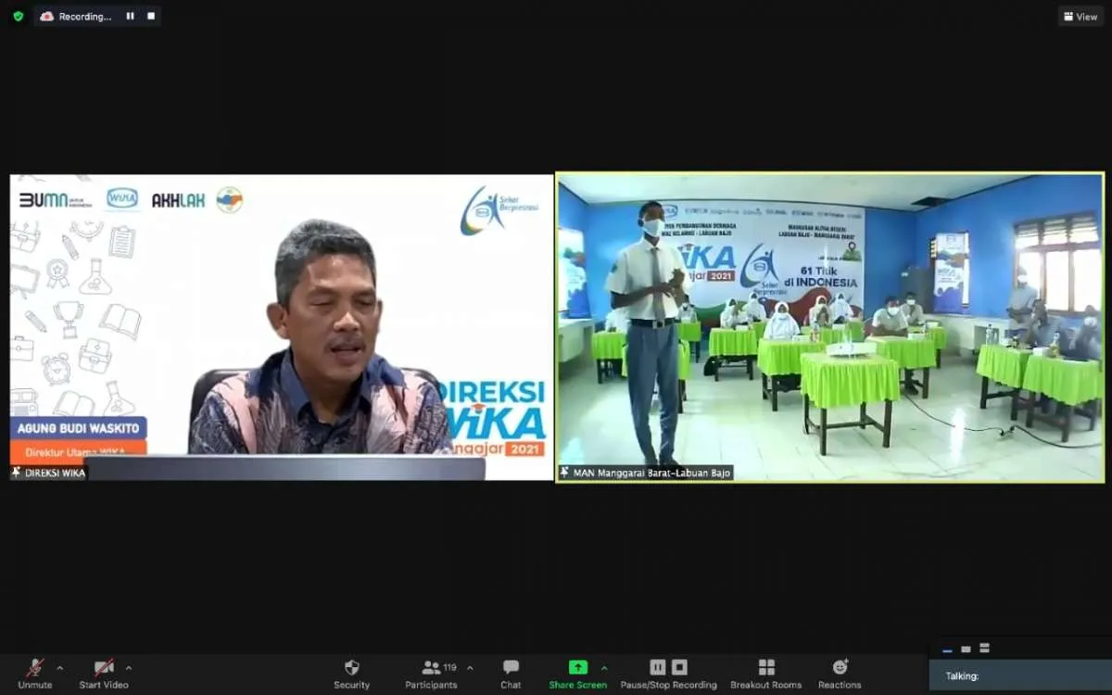1112x695 pixels.
Task: Select the MAN Manggarai Barat video tile
Action: pyautogui.click(x=829, y=327)
